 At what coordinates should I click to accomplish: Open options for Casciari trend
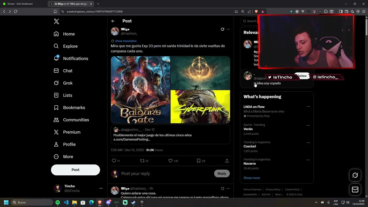click(x=308, y=143)
